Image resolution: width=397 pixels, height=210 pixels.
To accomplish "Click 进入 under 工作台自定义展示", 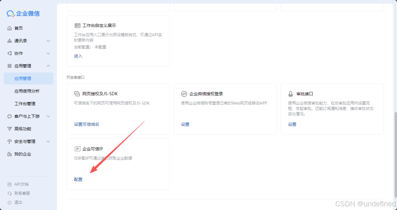I will (78, 56).
